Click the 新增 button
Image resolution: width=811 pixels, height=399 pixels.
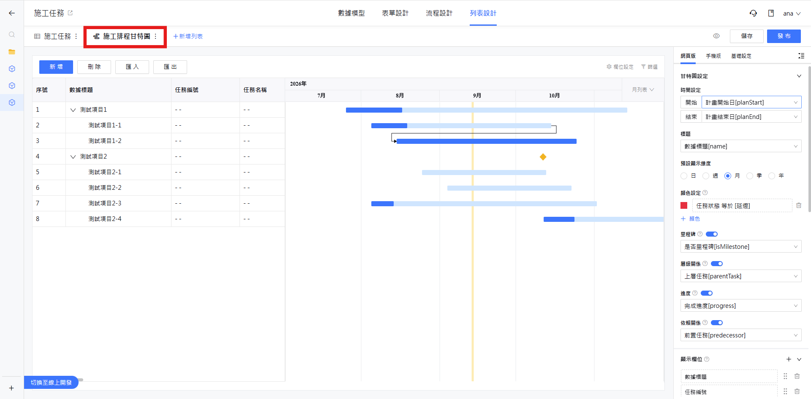click(56, 67)
